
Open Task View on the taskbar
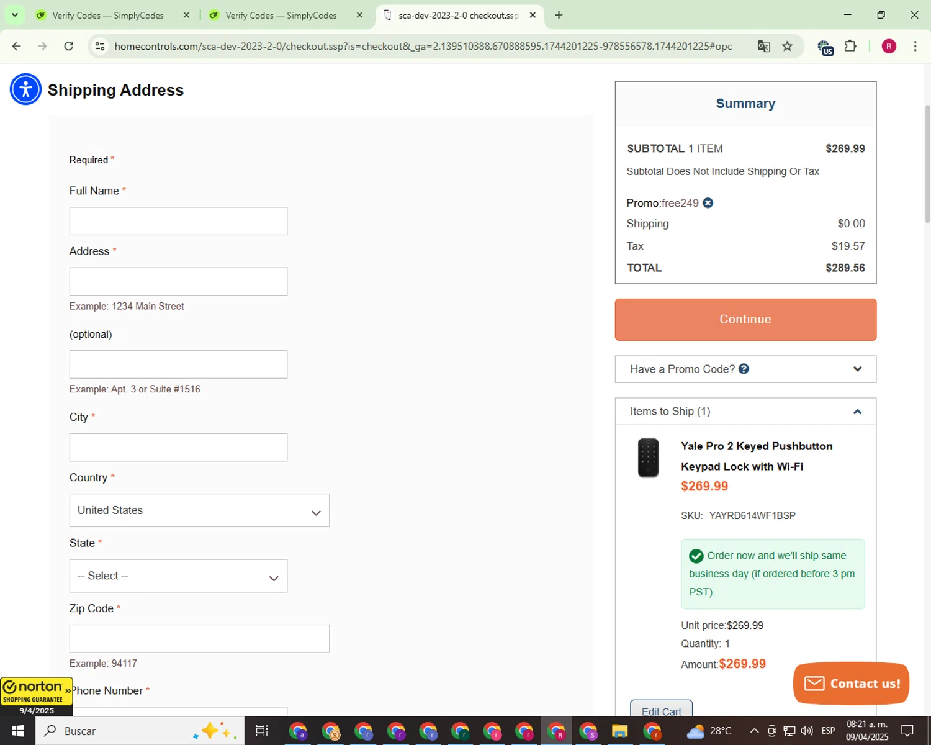[x=262, y=731]
